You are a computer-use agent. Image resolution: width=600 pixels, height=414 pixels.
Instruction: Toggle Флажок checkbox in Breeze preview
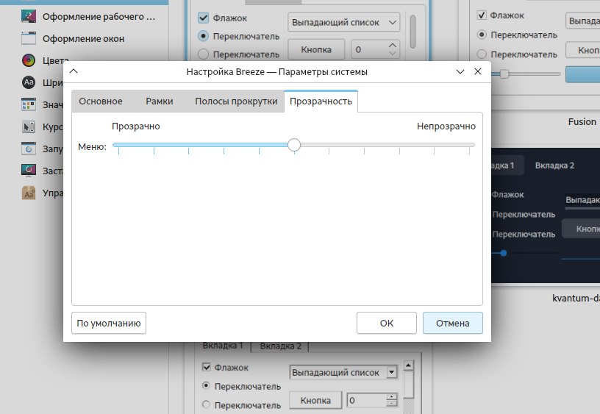pyautogui.click(x=203, y=18)
